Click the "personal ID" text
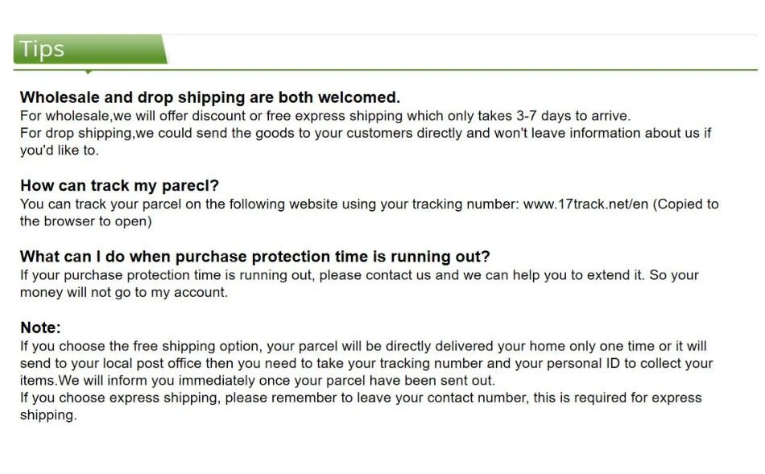This screenshot has height=474, width=765. click(585, 363)
